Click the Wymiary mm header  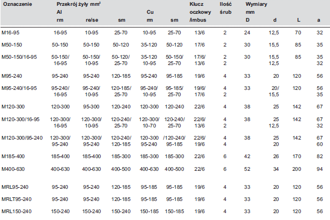pos(256,7)
